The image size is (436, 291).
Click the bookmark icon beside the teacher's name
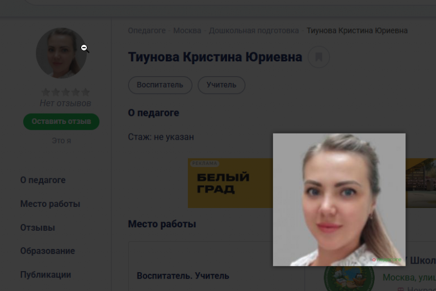point(318,57)
